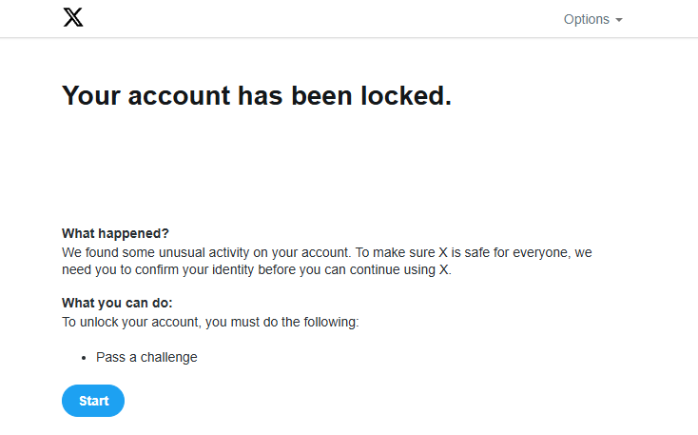This screenshot has height=435, width=698.
Task: Click the bullet dot before Pass a challenge
Action: 84,358
